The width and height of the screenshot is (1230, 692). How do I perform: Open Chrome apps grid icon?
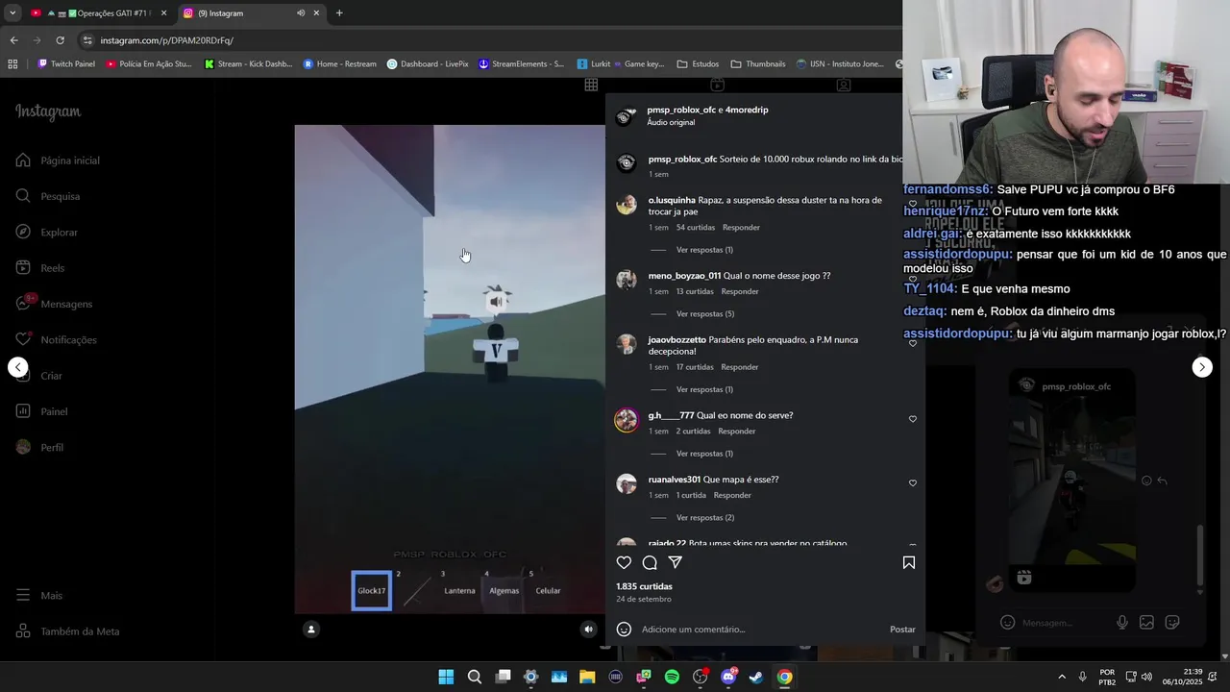coord(12,64)
